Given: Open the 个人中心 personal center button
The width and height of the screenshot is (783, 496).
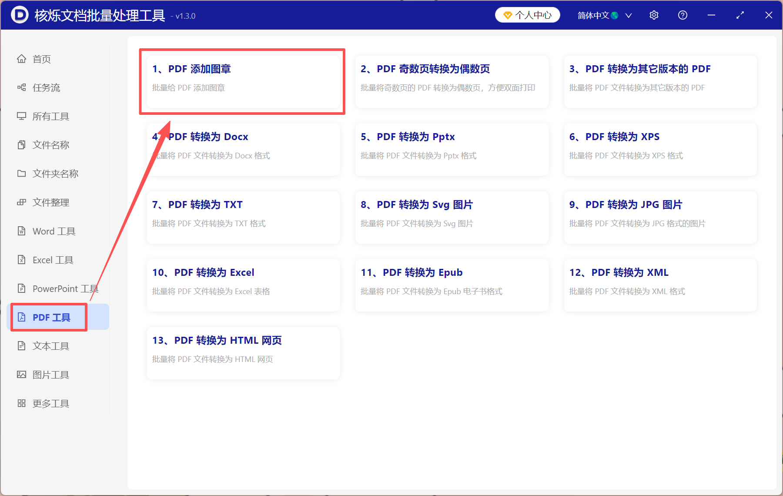Looking at the screenshot, I should 527,15.
